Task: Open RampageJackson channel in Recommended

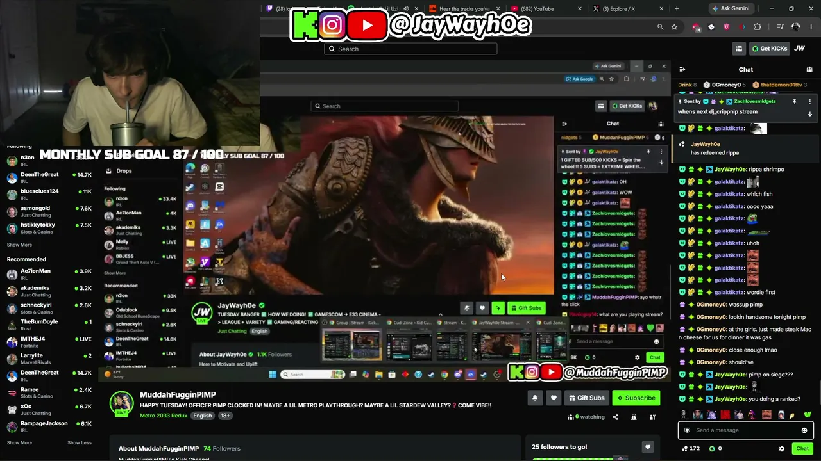Action: point(49,426)
